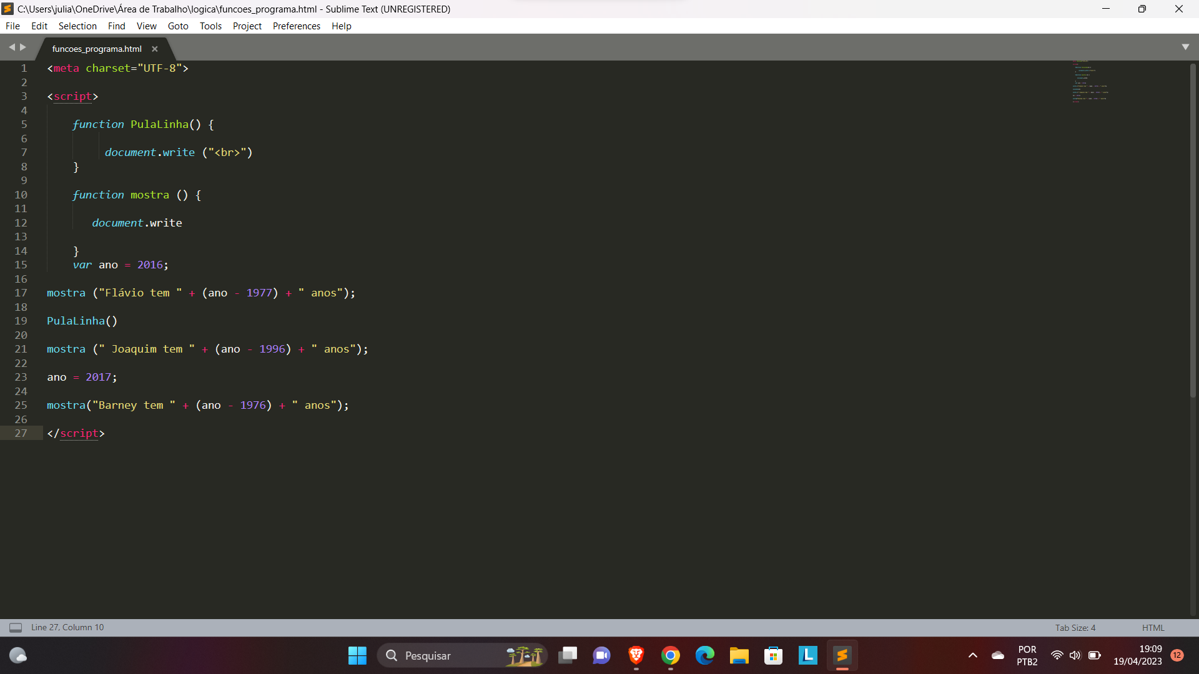Open the Selection menu
Image resolution: width=1199 pixels, height=674 pixels.
pos(77,26)
